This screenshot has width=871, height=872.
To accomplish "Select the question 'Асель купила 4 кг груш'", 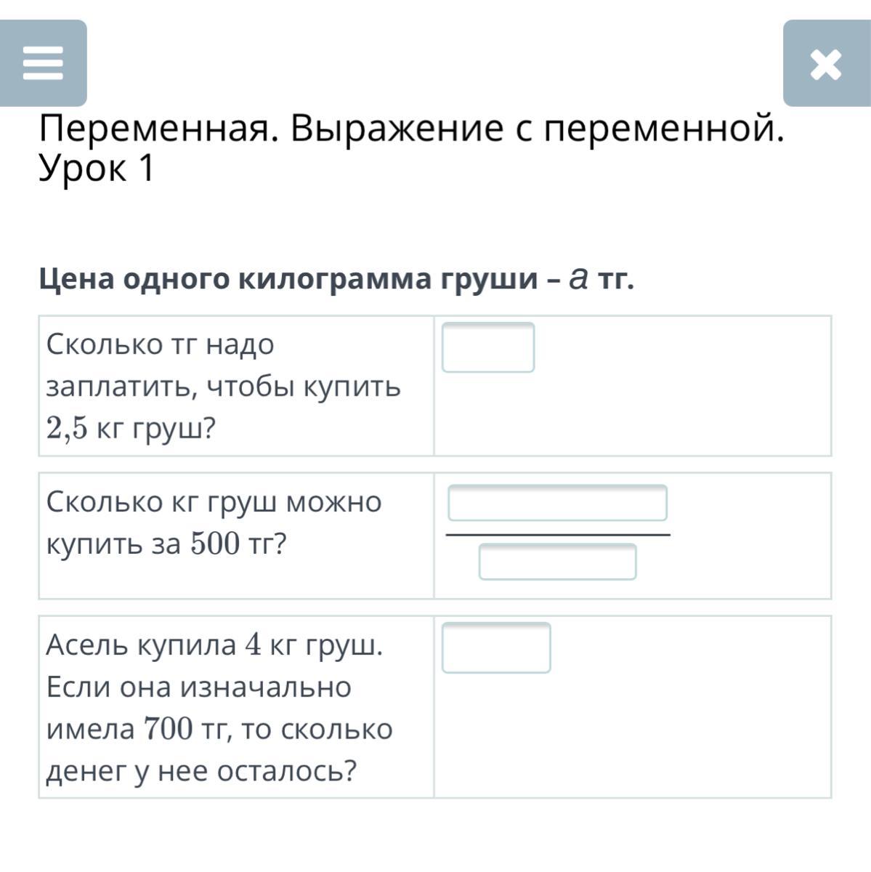I will tap(219, 708).
